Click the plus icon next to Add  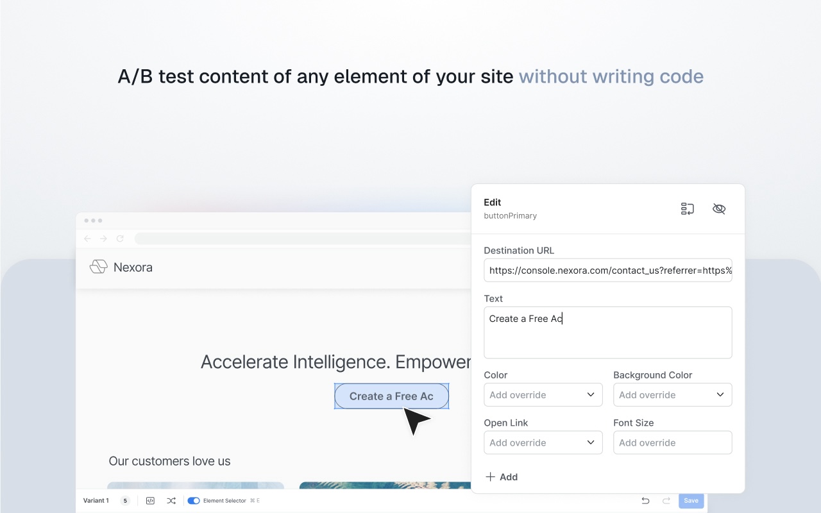(491, 477)
